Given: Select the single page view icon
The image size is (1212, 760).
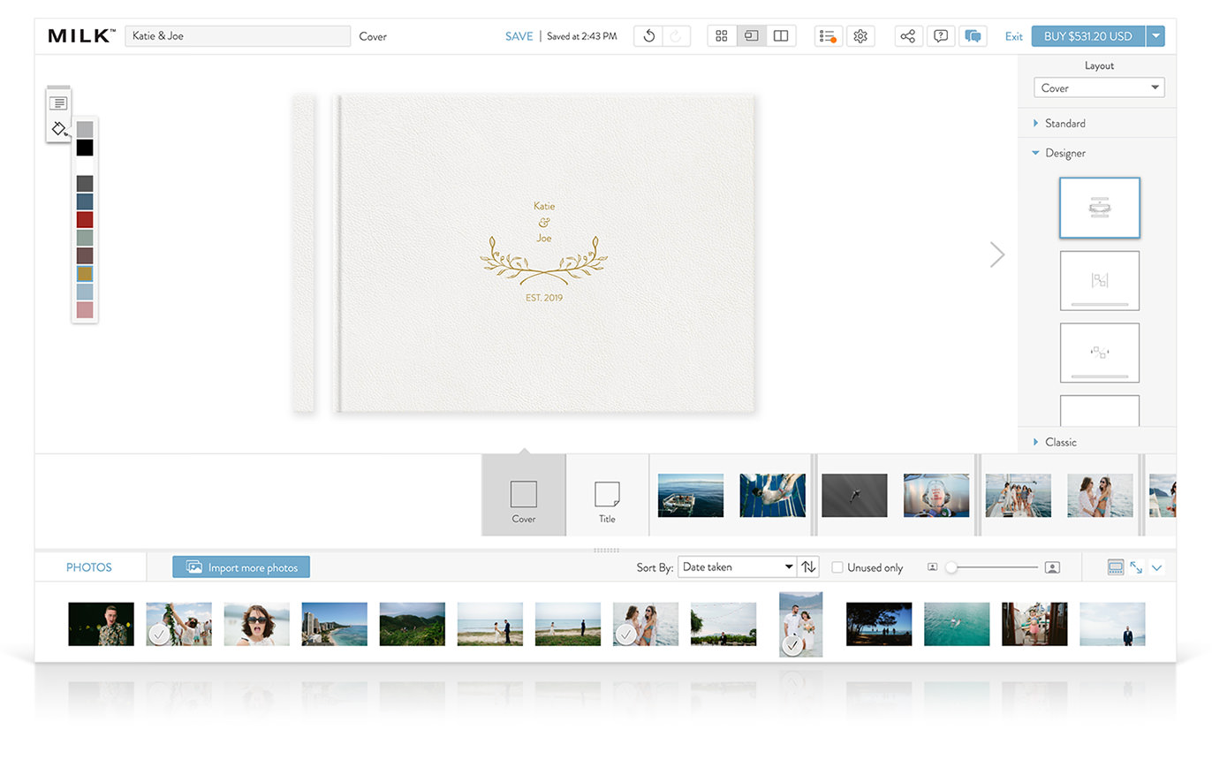Looking at the screenshot, I should point(751,36).
